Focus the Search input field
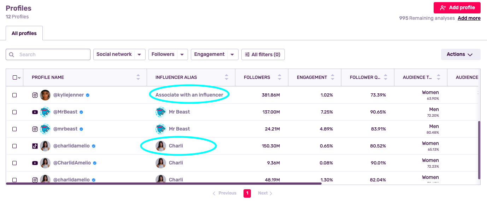The image size is (487, 203). point(53,54)
